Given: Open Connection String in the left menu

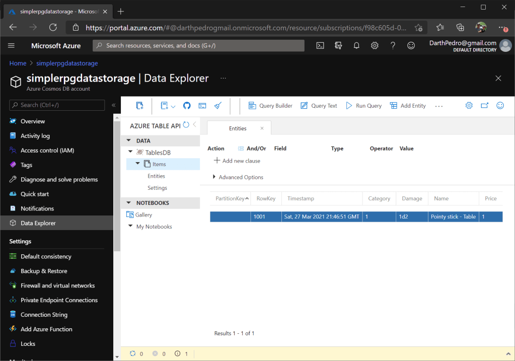Looking at the screenshot, I should pyautogui.click(x=44, y=315).
